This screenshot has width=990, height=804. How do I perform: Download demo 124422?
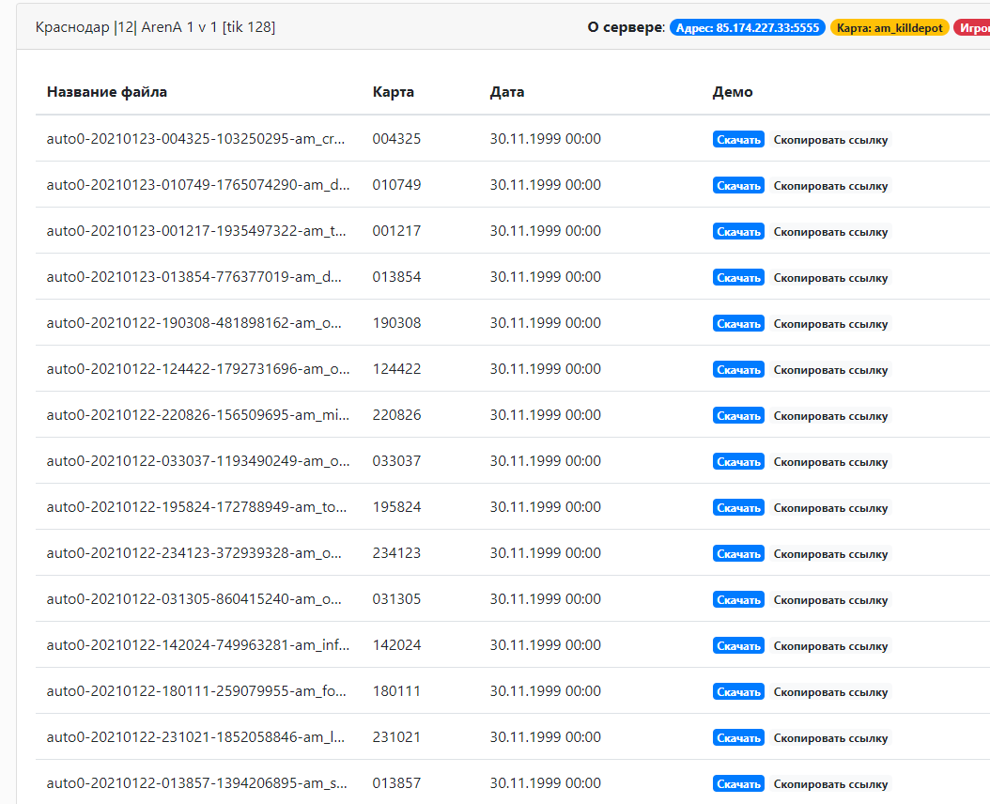coord(738,370)
